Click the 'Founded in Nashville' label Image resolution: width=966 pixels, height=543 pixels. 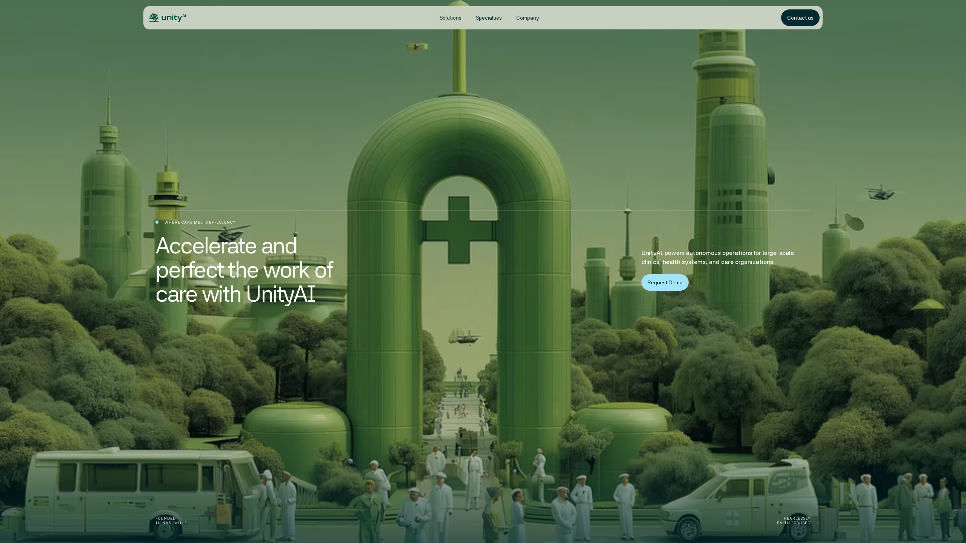(171, 521)
